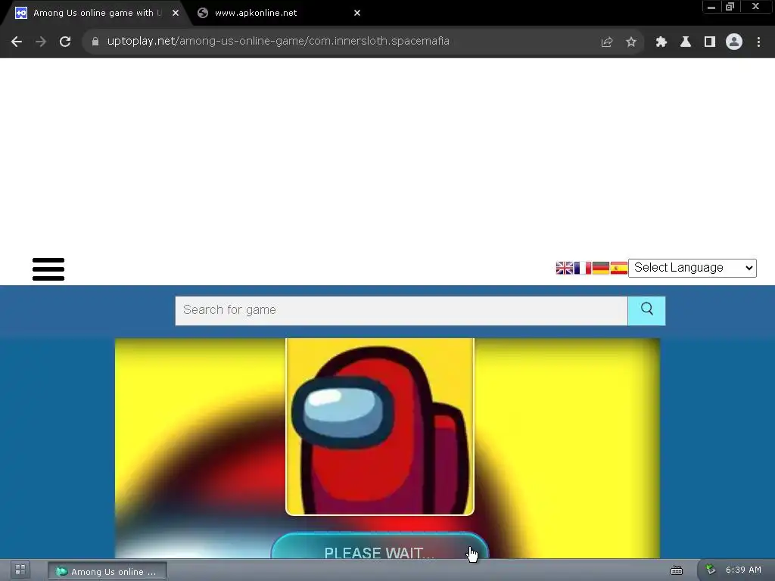Open the keyboard tray icon
Screen dimensions: 775x581
coord(677,570)
